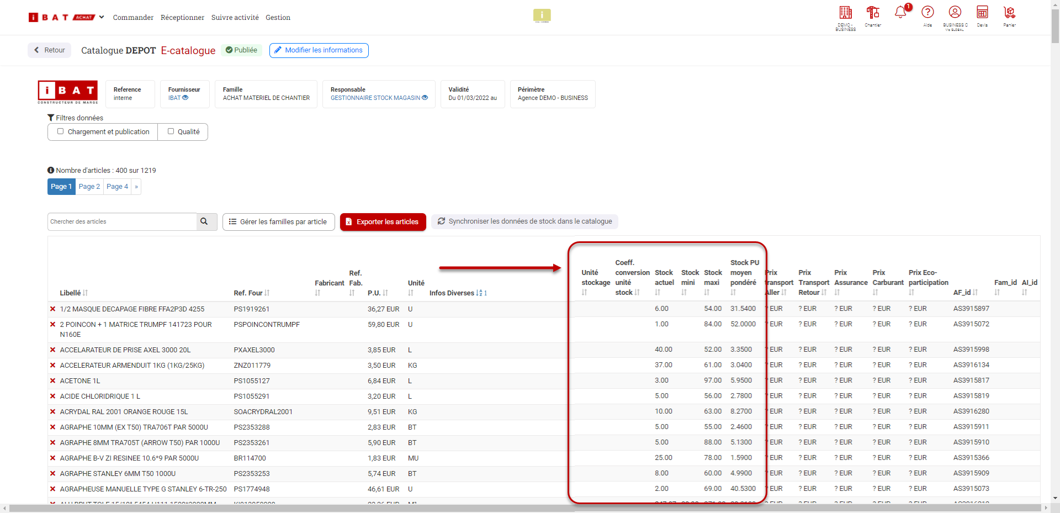Expand the iBAT Achat dropdown arrow
Viewport: 1060px width, 513px height.
[x=102, y=17]
